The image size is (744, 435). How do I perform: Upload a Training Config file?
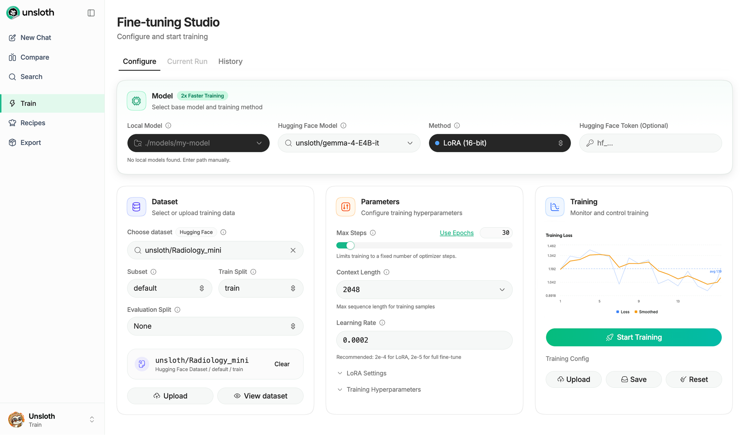click(x=573, y=379)
